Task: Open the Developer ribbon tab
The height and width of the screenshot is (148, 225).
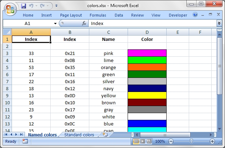Action: [178, 15]
